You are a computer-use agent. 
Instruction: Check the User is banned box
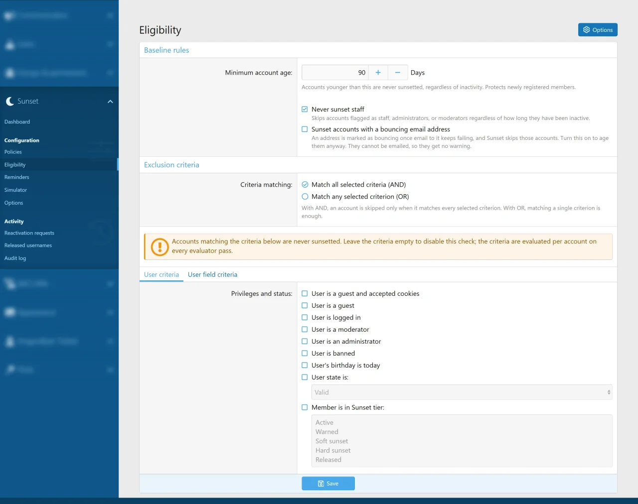(x=305, y=353)
